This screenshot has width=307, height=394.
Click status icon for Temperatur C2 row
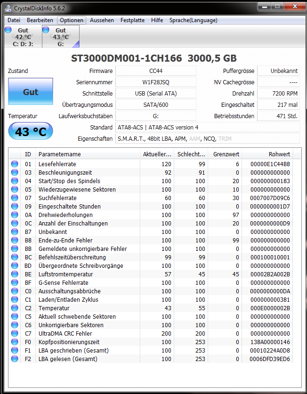tap(15, 308)
